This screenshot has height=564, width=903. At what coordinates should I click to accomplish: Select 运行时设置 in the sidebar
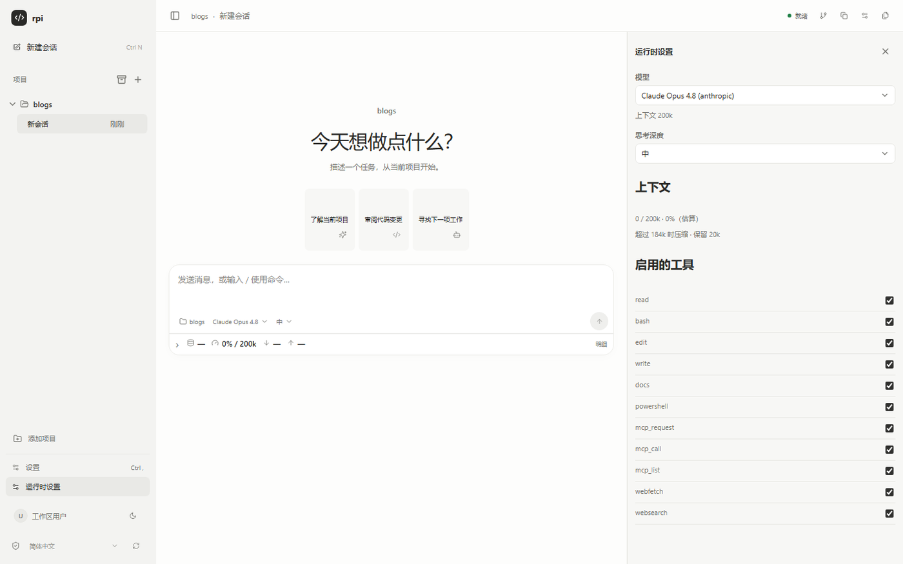77,487
